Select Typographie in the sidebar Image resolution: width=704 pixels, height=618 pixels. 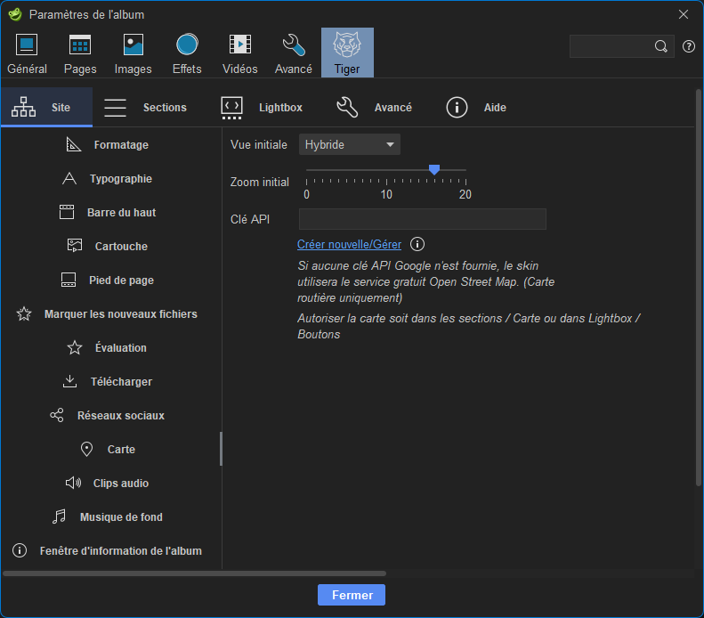120,179
